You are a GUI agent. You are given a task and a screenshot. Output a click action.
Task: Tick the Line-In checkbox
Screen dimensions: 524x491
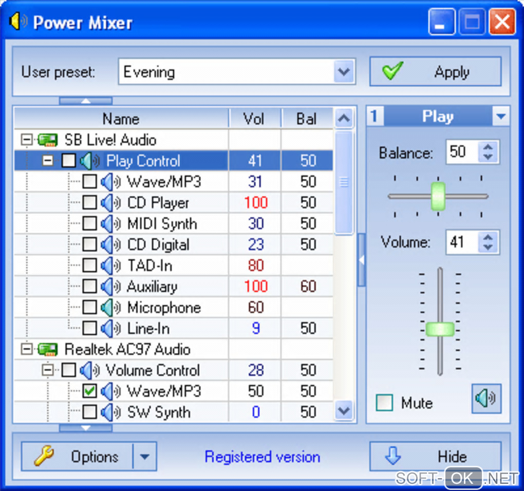click(89, 329)
